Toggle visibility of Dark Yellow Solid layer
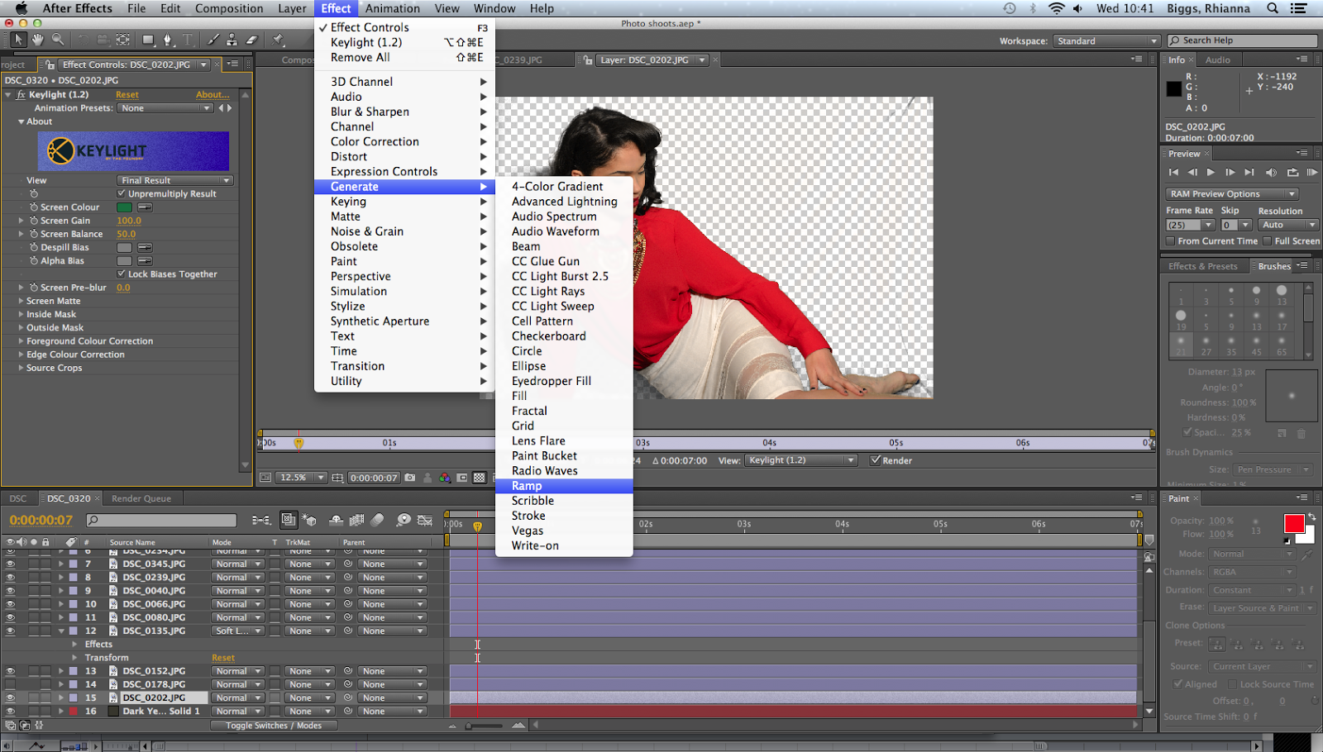The image size is (1323, 752). (10, 711)
